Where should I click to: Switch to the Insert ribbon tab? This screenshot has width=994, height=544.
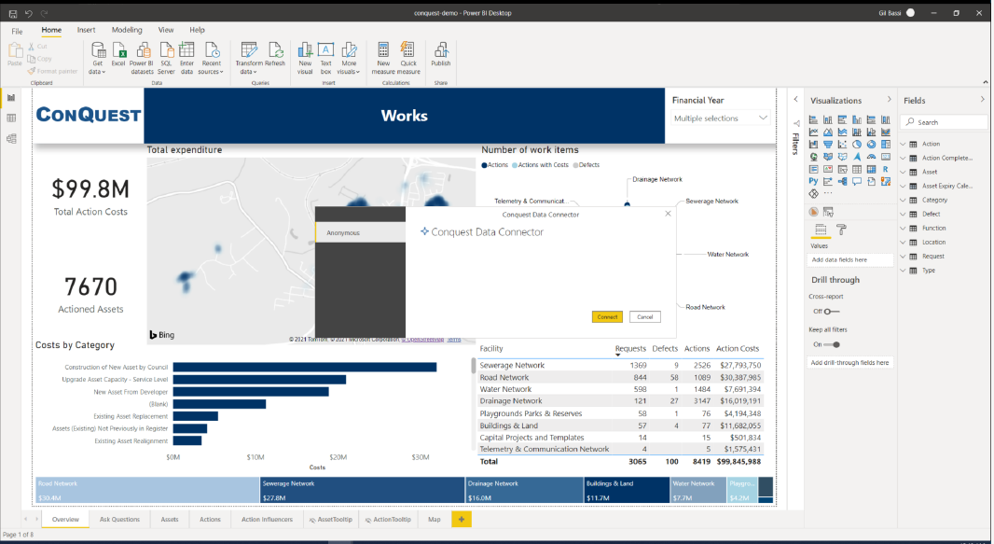tap(86, 30)
